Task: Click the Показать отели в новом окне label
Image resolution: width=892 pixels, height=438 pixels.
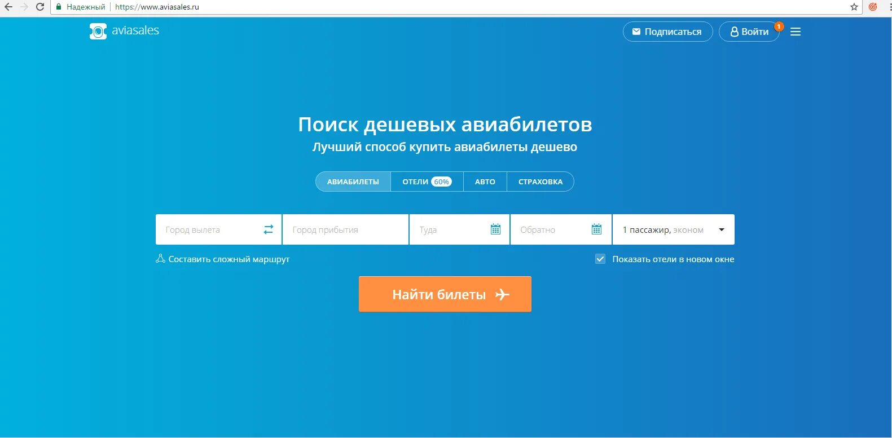Action: tap(673, 259)
